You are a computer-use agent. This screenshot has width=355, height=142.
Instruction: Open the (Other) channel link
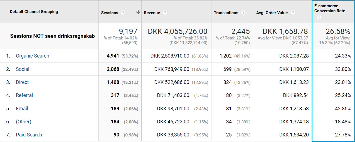(23, 122)
